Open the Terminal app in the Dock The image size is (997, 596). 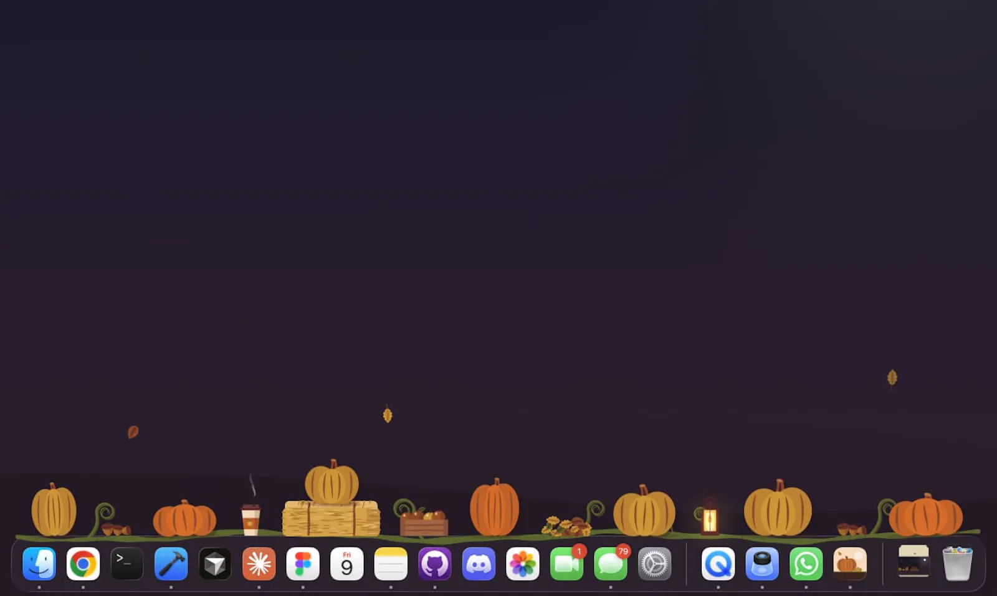click(x=127, y=564)
